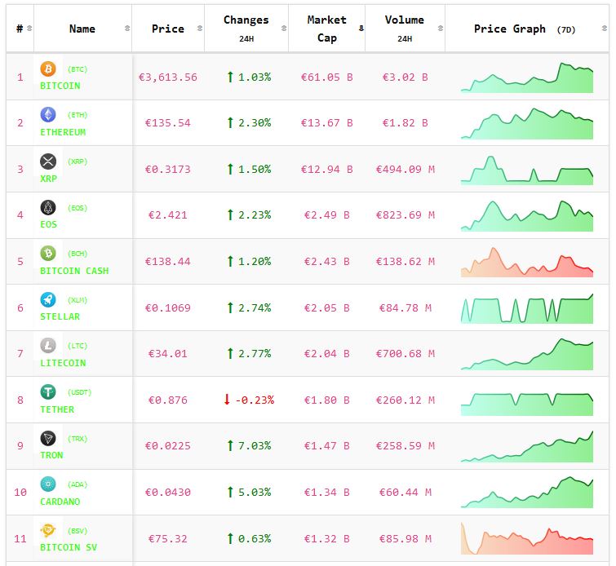Open the BITCOIN CASH name link
This screenshot has width=616, height=566.
point(74,271)
